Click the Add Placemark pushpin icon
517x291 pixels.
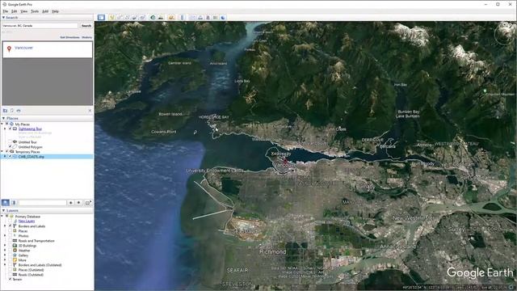coord(111,18)
